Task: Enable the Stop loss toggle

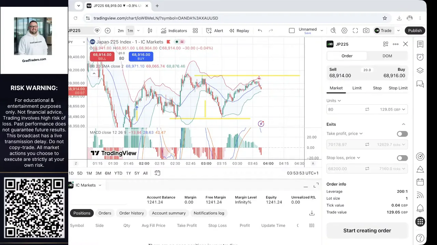Action: click(x=402, y=158)
